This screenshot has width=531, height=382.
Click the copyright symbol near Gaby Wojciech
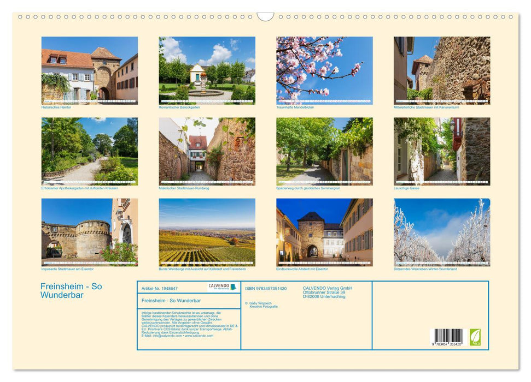pos(246,303)
